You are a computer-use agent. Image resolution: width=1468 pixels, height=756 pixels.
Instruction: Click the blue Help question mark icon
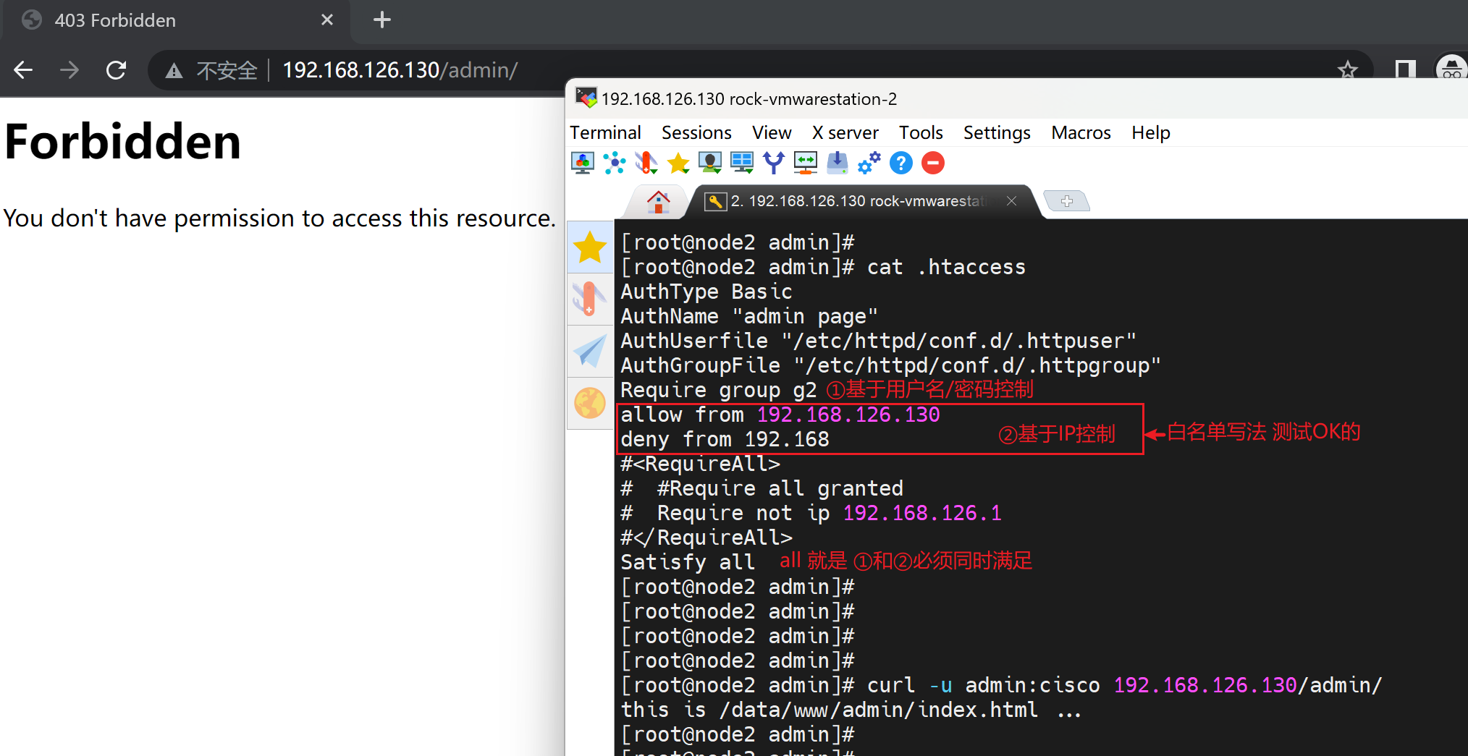(x=901, y=163)
